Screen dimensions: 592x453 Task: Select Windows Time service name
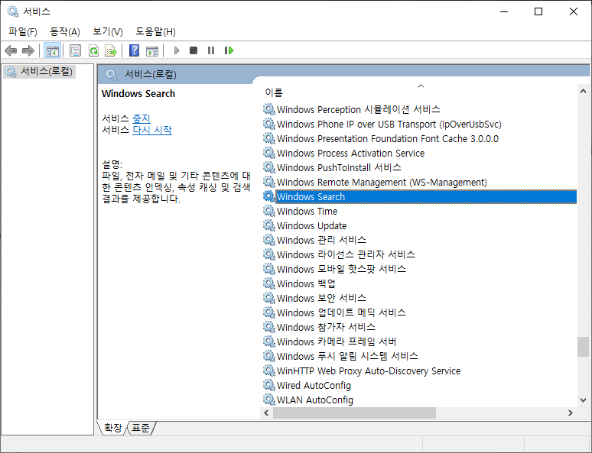point(307,211)
